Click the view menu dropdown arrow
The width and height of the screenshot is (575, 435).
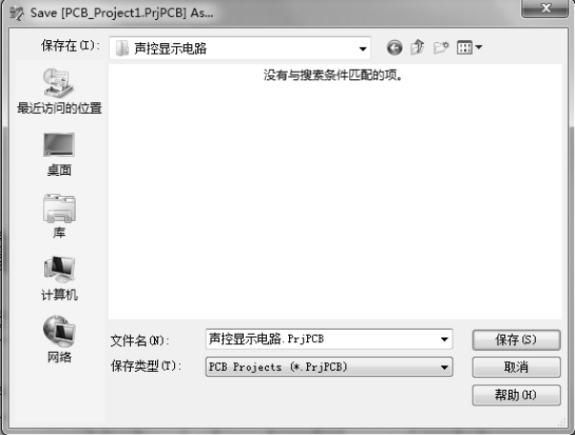pos(478,48)
